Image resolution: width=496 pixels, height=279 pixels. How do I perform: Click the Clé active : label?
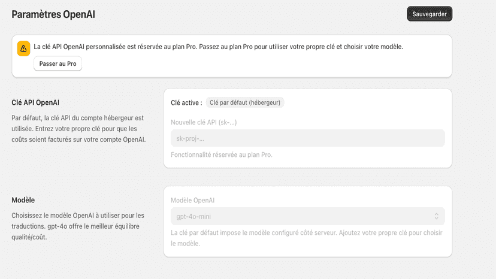186,103
